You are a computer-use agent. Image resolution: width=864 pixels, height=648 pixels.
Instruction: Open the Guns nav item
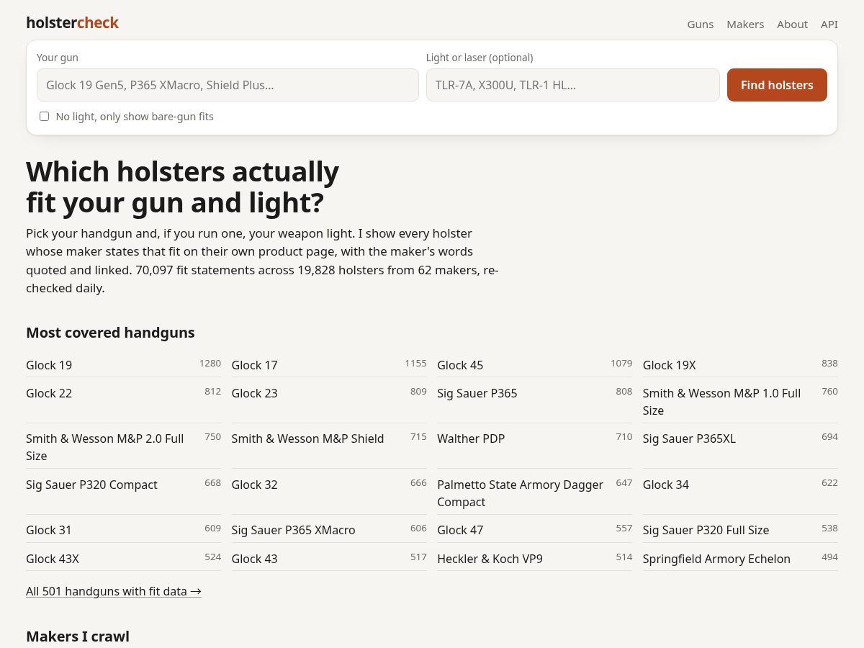700,24
